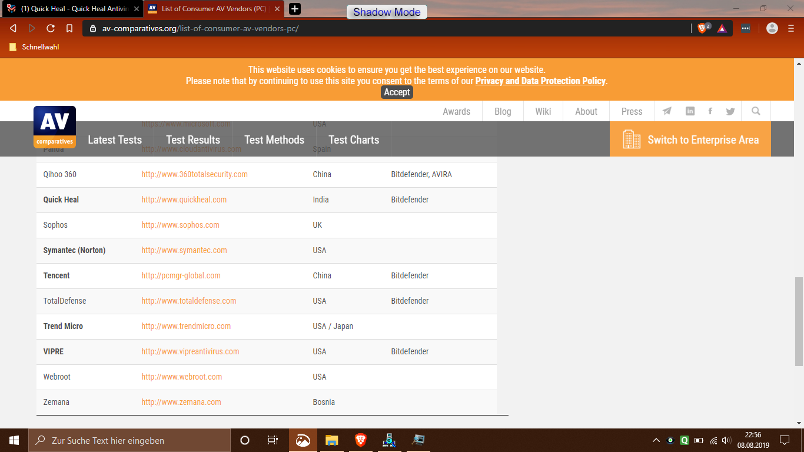Accept the cookie notice

pyautogui.click(x=397, y=92)
